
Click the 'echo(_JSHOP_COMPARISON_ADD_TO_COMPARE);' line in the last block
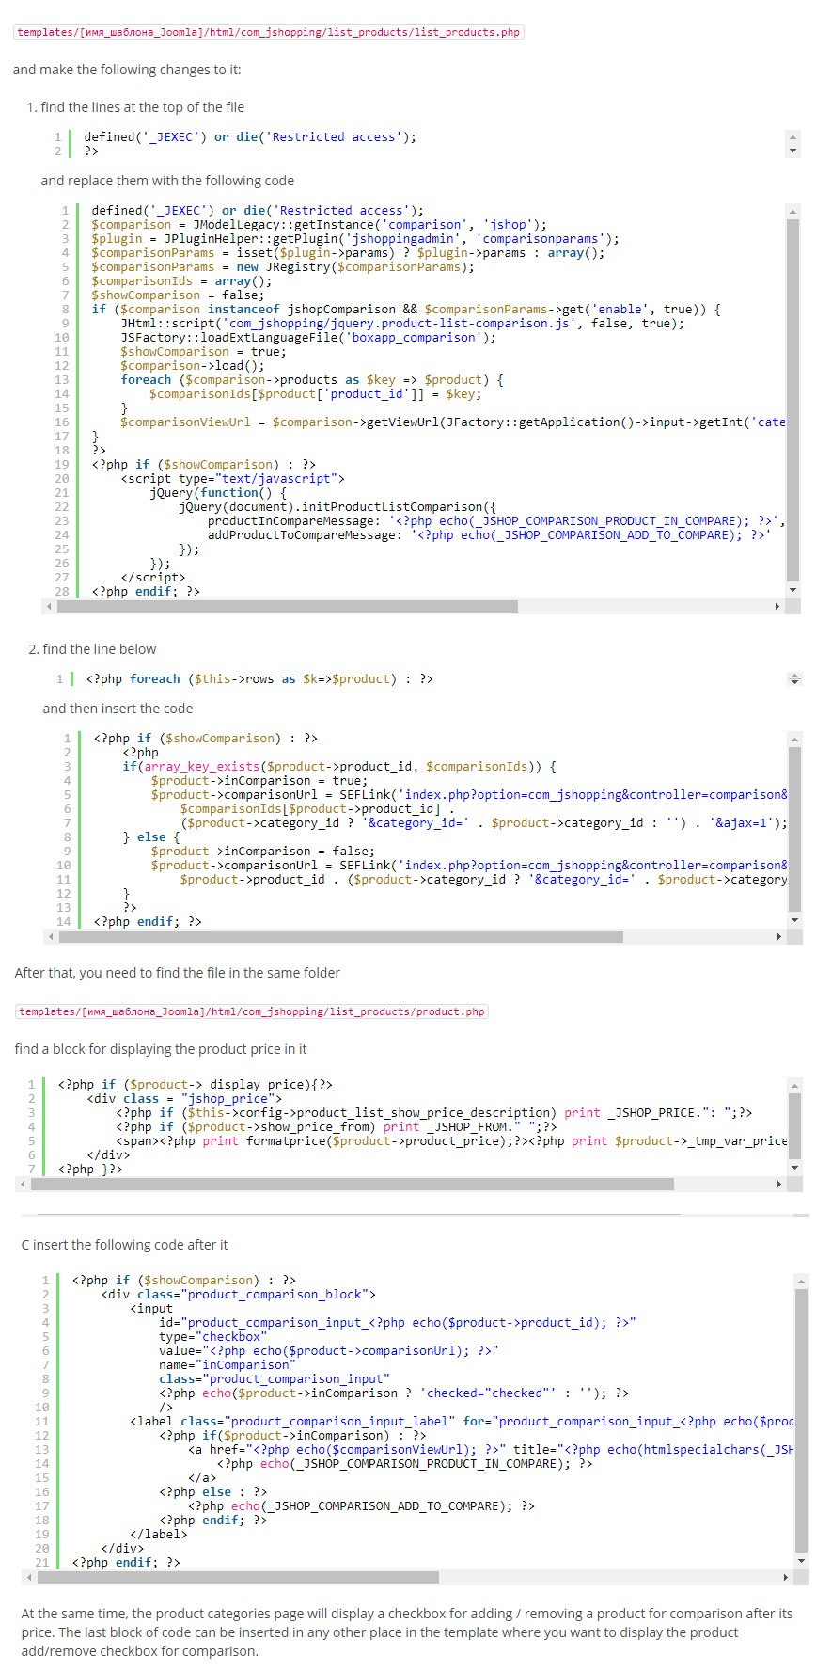tap(362, 1506)
